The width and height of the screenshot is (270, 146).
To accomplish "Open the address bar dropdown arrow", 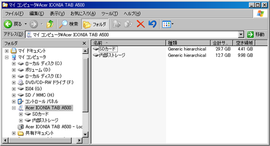I will pos(241,35).
